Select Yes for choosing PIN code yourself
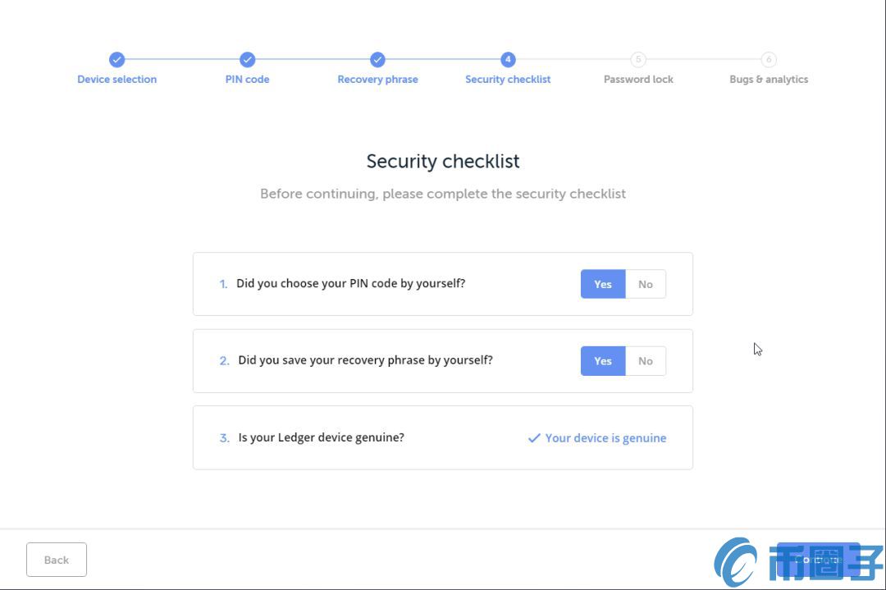This screenshot has width=886, height=590. point(603,284)
